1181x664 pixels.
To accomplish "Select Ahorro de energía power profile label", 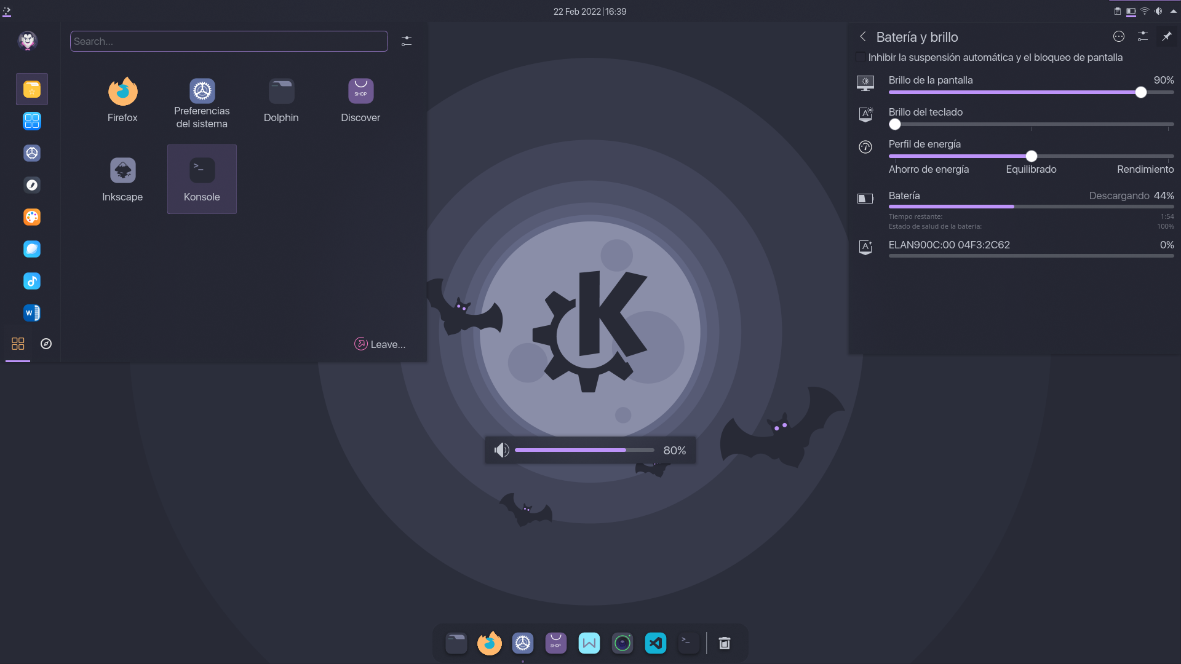I will pos(929,169).
